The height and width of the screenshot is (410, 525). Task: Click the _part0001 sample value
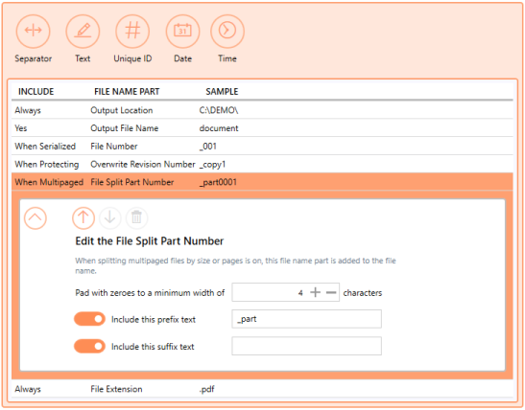[218, 182]
